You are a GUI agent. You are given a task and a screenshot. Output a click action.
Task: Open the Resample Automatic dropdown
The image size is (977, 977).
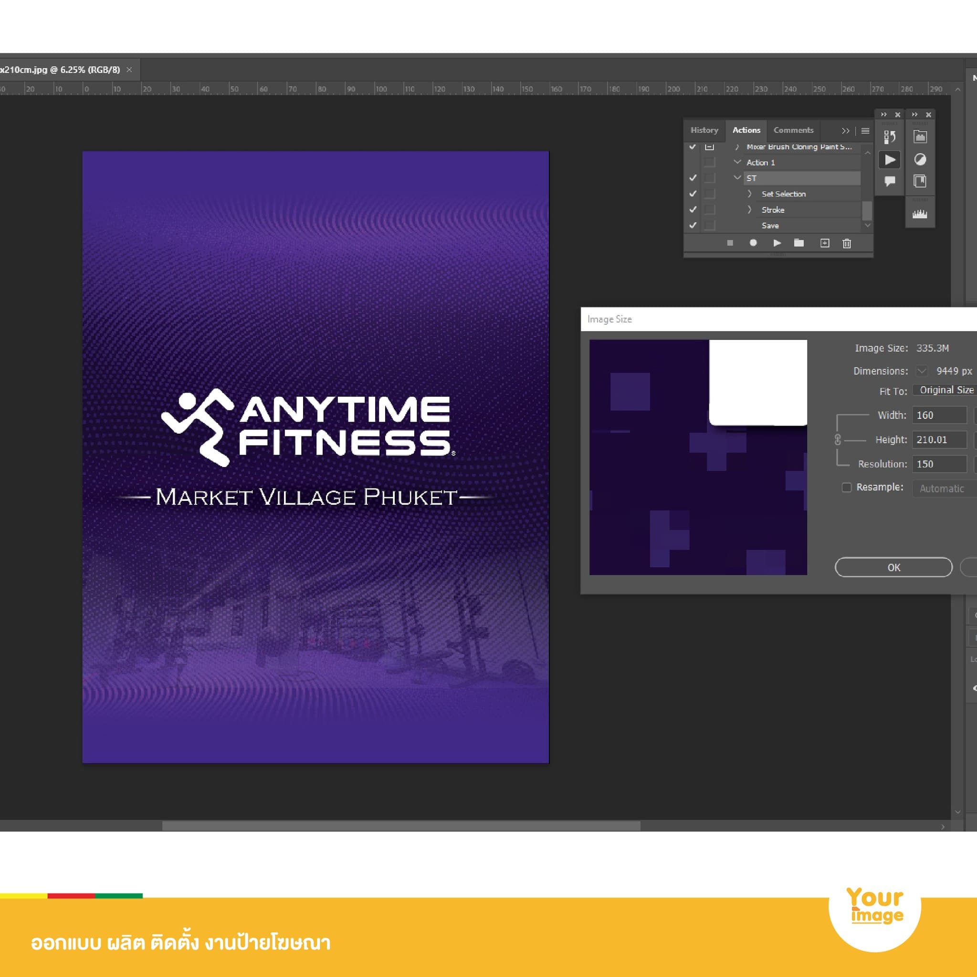tap(945, 488)
